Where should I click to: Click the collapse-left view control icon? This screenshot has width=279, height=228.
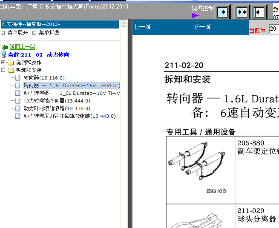tap(259, 12)
